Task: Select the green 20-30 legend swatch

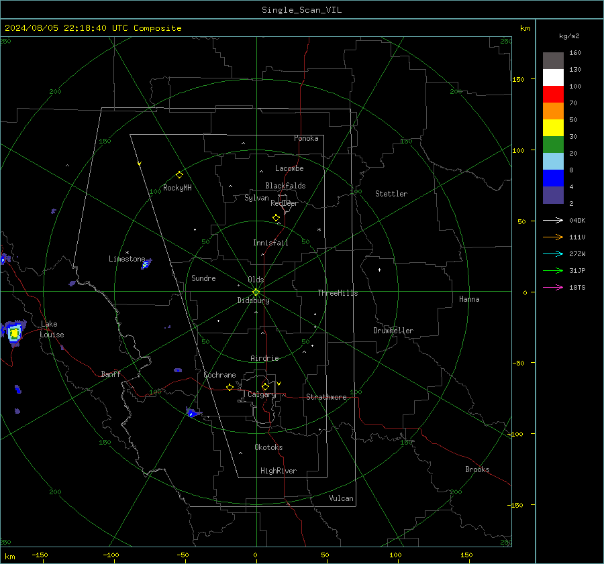Action: pyautogui.click(x=553, y=145)
